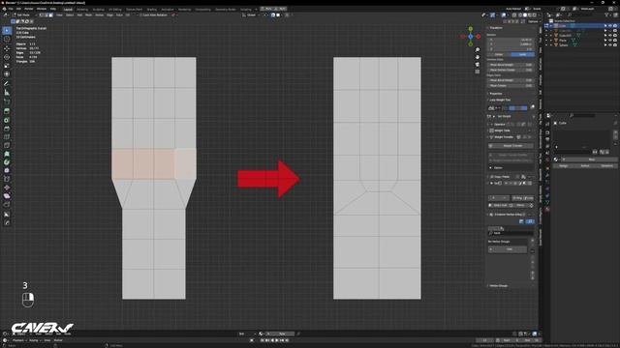
Task: Activate the Rotate tool in toolbar
Action: 7,57
